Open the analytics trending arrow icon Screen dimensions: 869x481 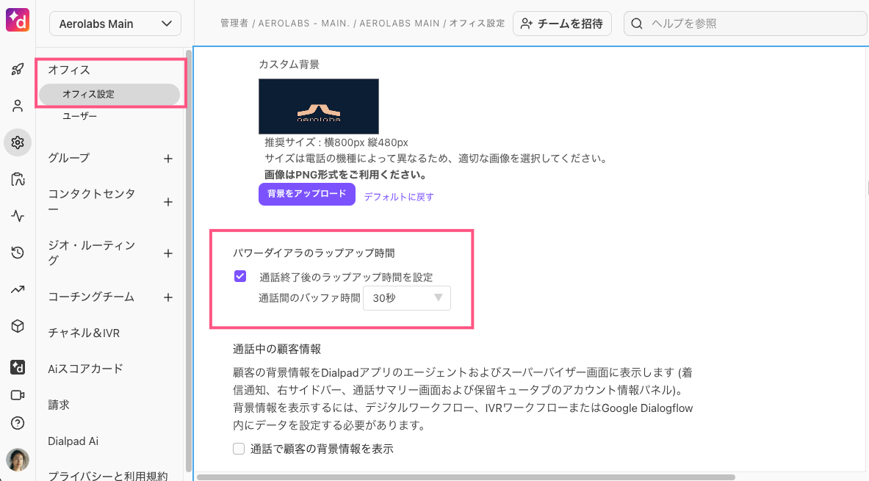pyautogui.click(x=18, y=289)
